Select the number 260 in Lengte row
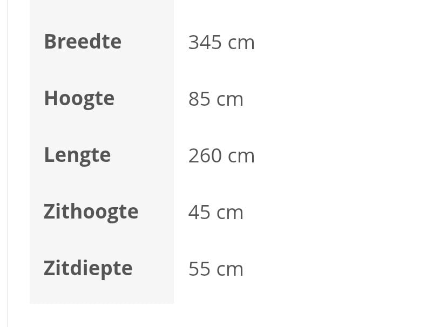The image size is (426, 327). 205,156
